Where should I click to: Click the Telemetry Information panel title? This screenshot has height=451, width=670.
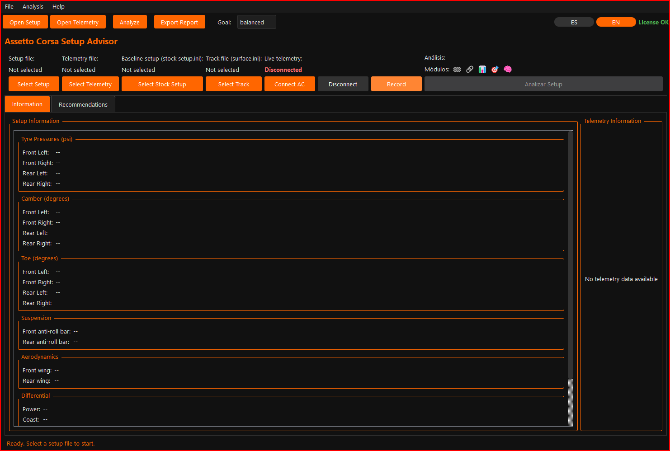point(612,121)
